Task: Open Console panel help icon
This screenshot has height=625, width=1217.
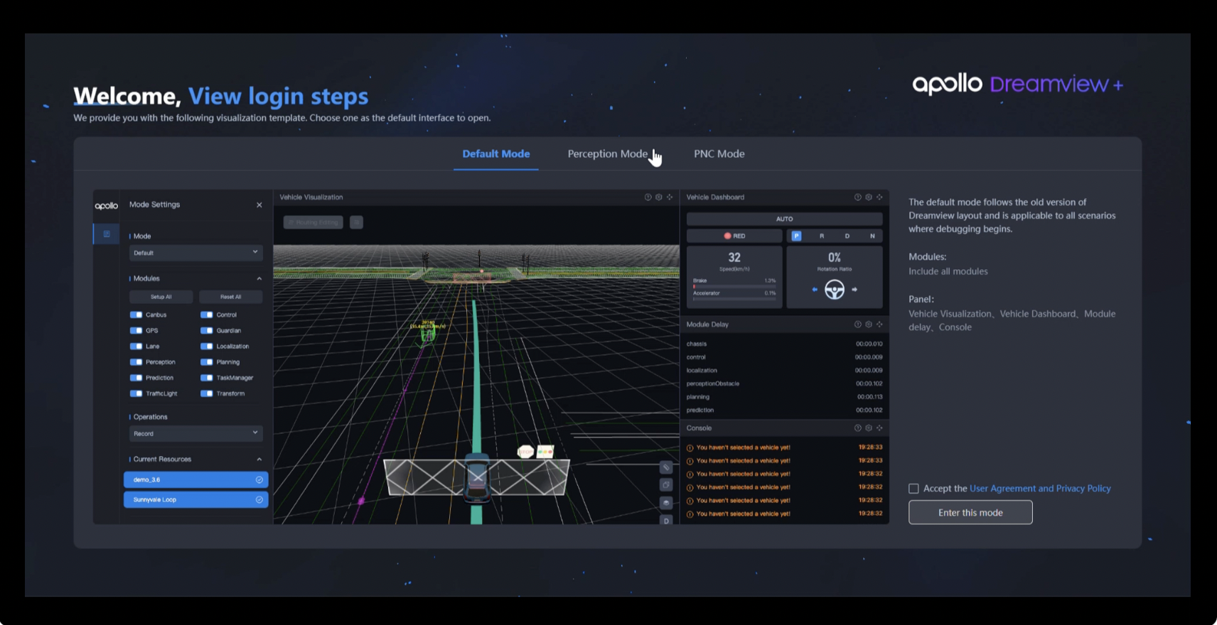Action: pyautogui.click(x=857, y=428)
